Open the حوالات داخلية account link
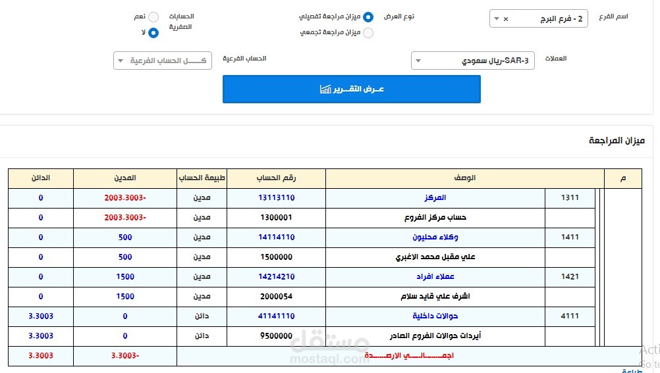This screenshot has height=373, width=660. [435, 316]
